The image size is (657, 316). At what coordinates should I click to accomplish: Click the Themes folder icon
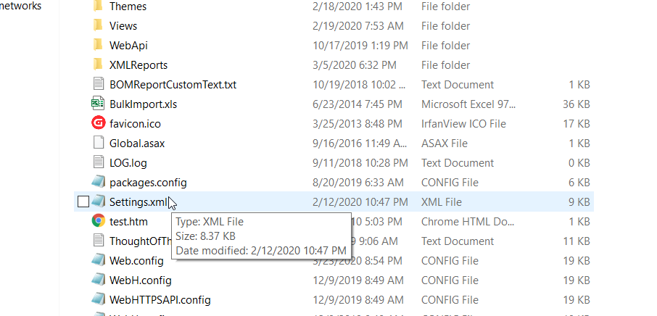pos(98,7)
